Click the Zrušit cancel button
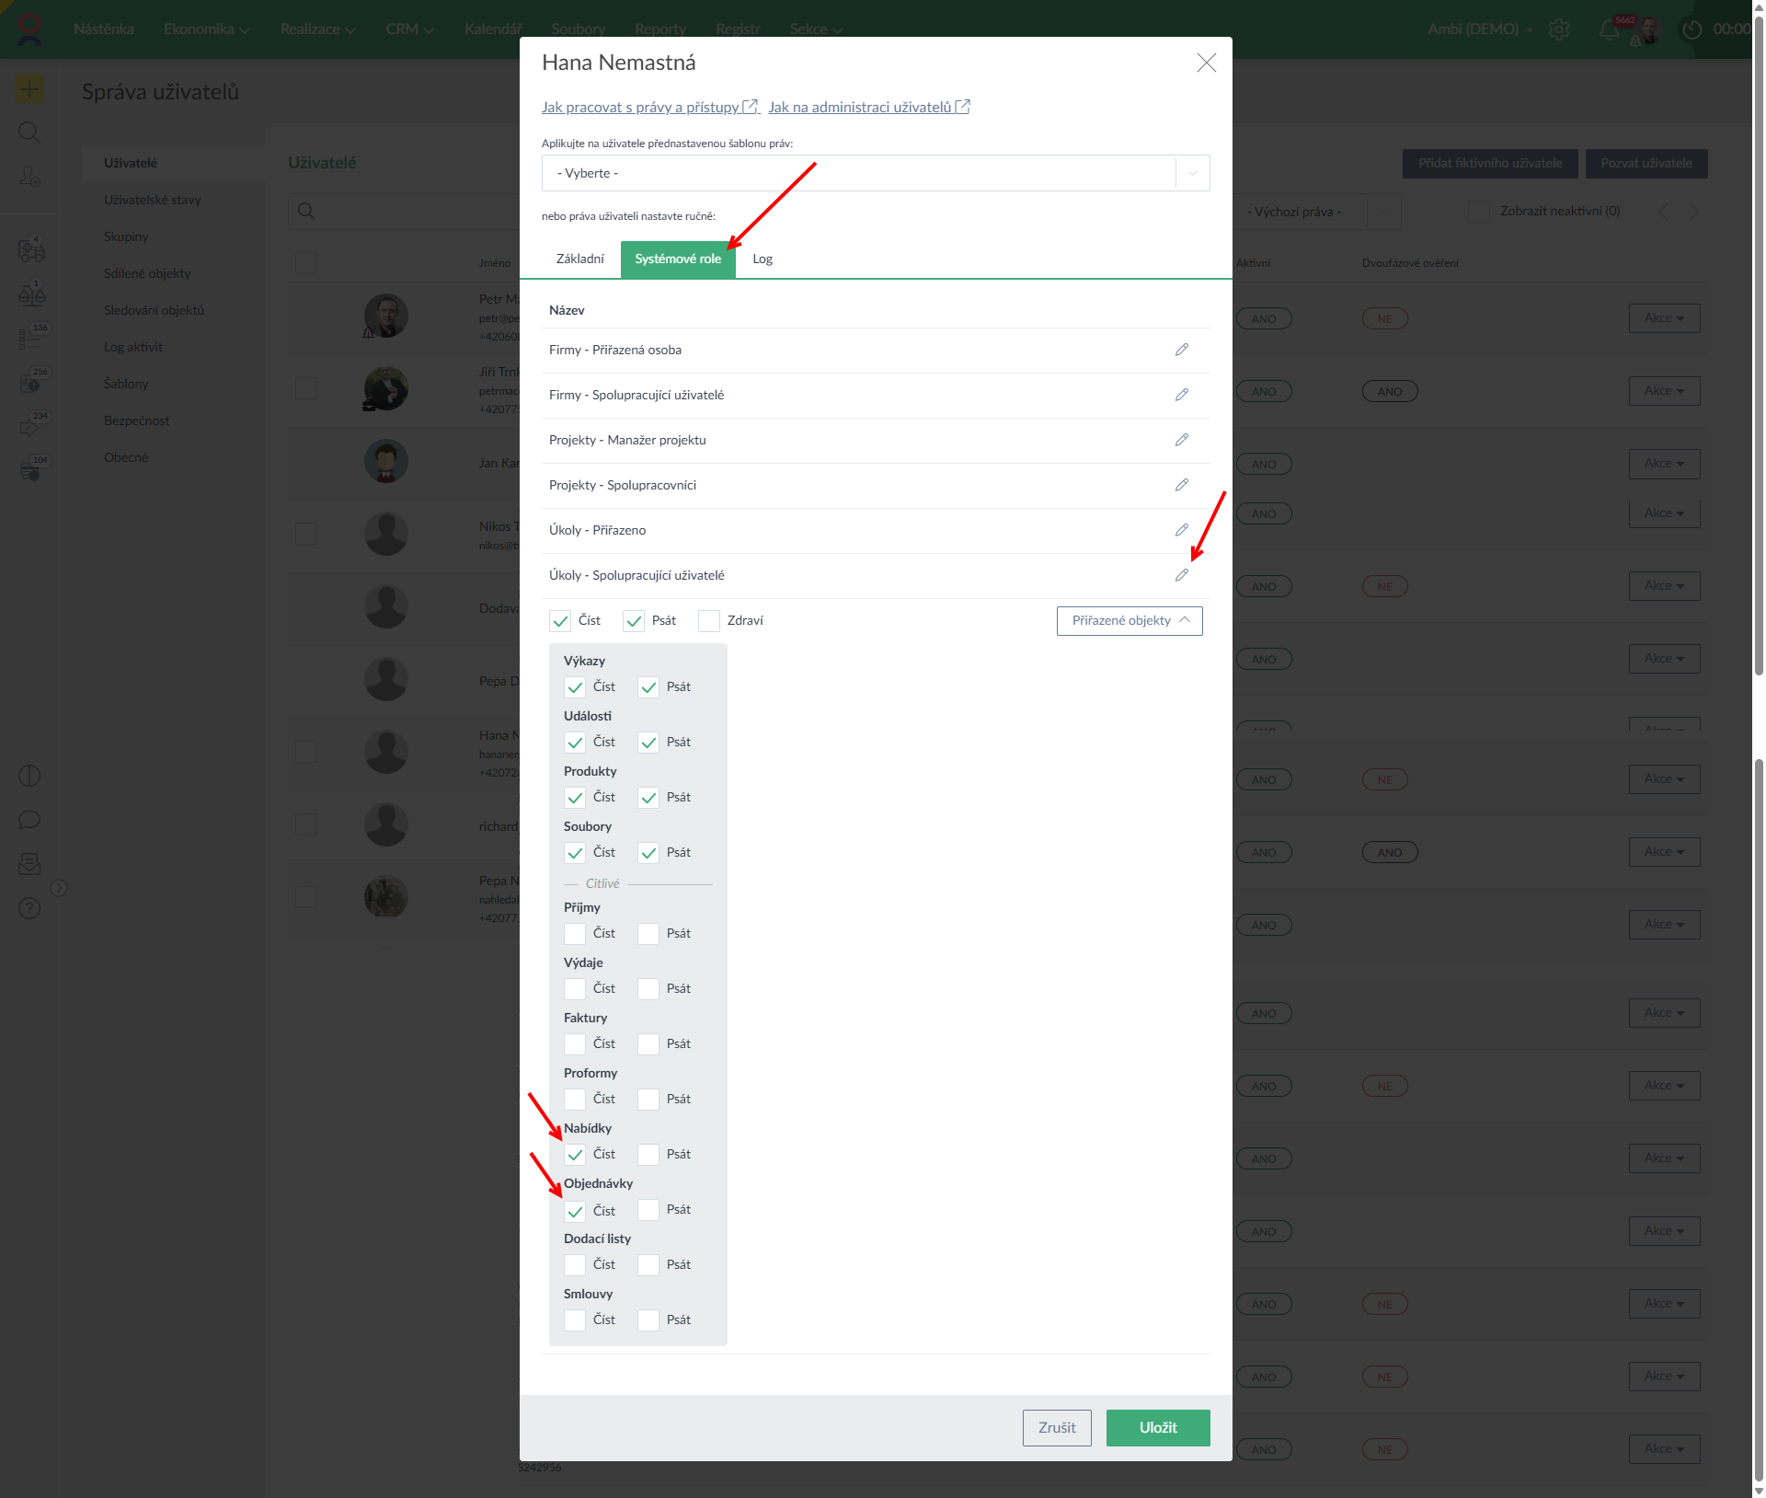This screenshot has width=1766, height=1498. point(1056,1428)
